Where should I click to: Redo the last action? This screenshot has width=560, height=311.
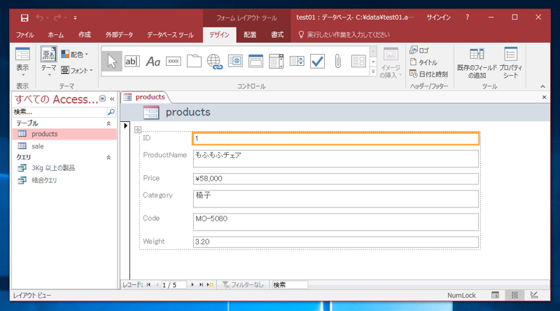(57, 18)
